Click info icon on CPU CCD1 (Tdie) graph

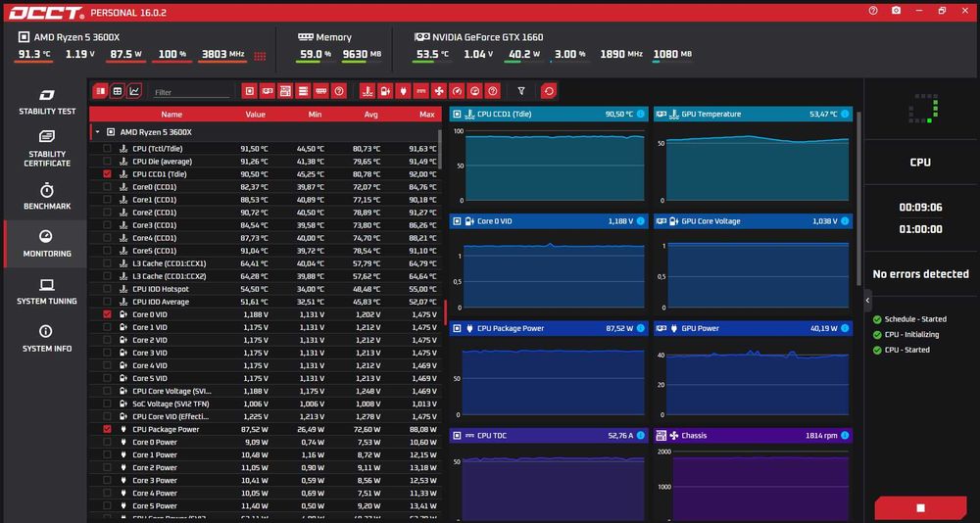click(640, 115)
